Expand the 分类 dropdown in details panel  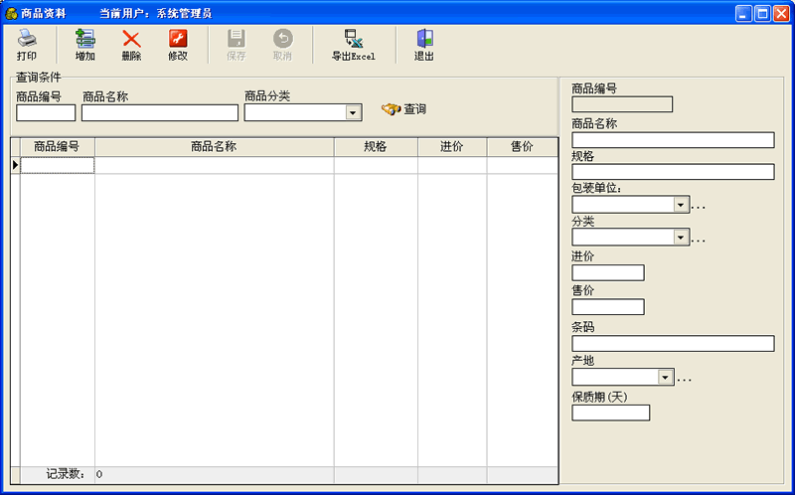[x=680, y=238]
